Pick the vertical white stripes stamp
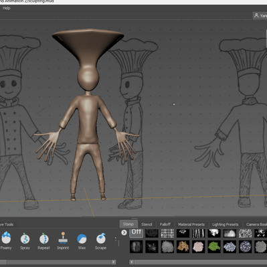Viewport: 267px width, 267px height. [199, 233]
